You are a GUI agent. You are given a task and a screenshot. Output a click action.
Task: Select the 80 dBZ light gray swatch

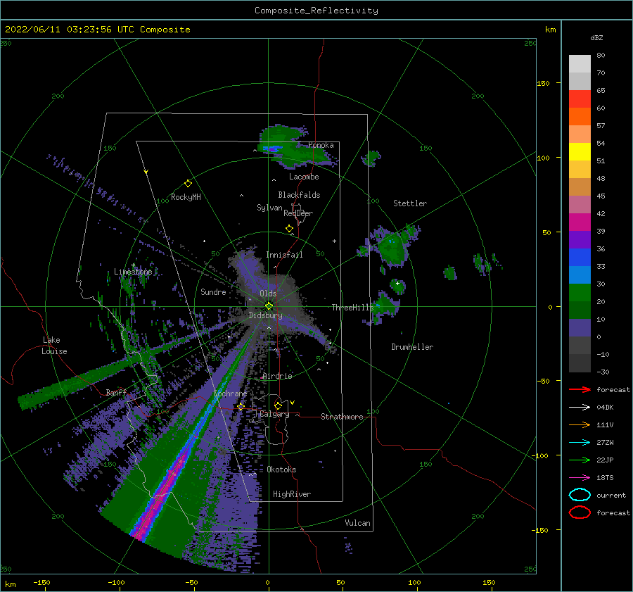coord(580,63)
